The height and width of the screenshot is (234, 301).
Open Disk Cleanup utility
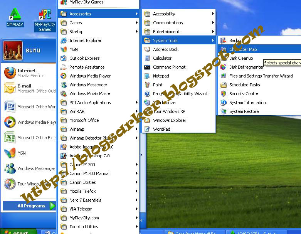coord(260,58)
